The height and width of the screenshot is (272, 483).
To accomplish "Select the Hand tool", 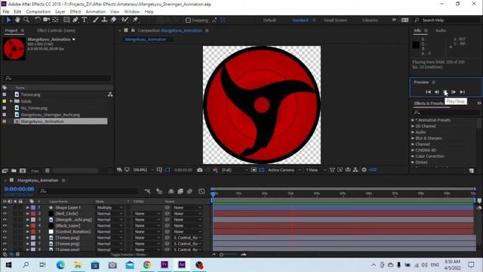I will (x=17, y=20).
